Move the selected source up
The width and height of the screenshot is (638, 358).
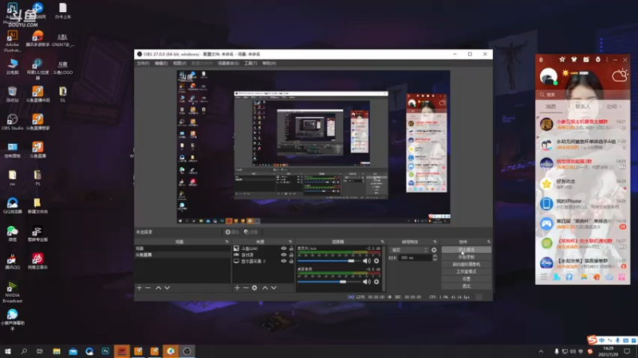265,288
